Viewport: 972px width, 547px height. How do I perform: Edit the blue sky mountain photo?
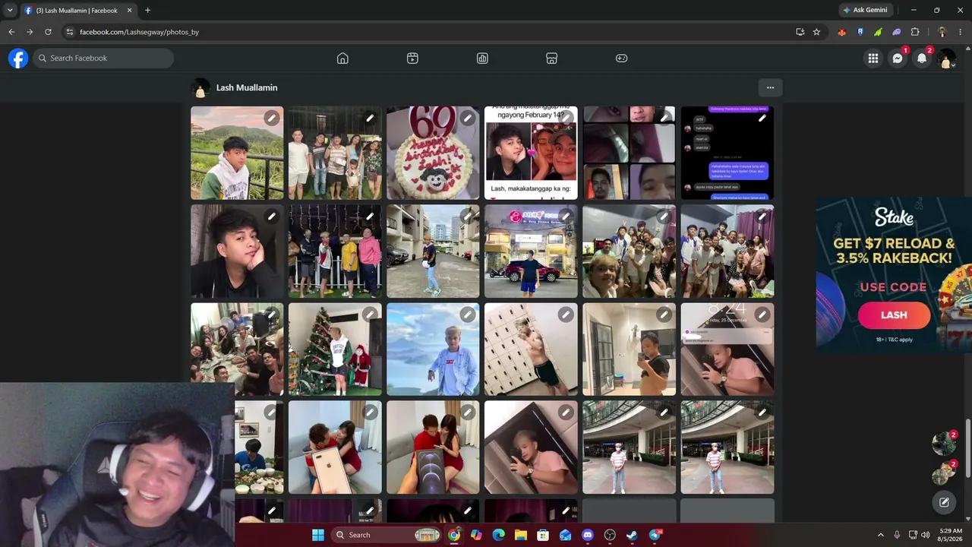click(x=468, y=315)
